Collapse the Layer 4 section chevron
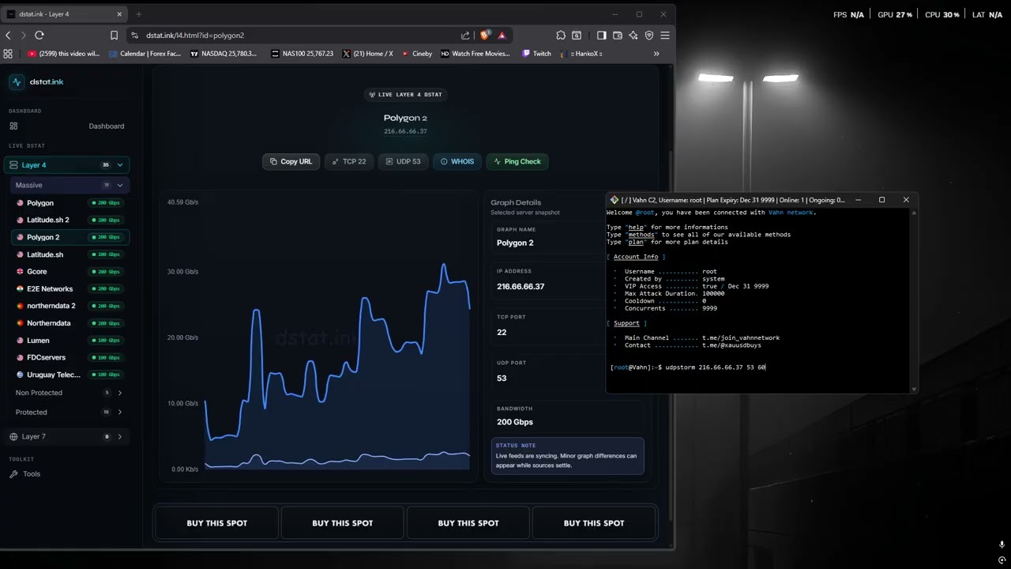Viewport: 1011px width, 569px height. coord(120,165)
